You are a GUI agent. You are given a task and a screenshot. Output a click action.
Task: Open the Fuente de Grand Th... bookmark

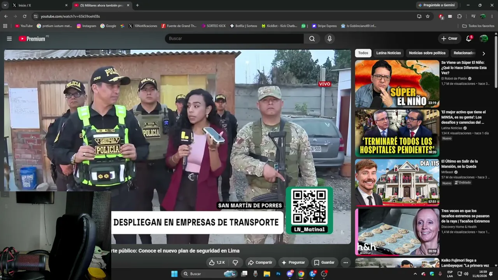click(179, 26)
